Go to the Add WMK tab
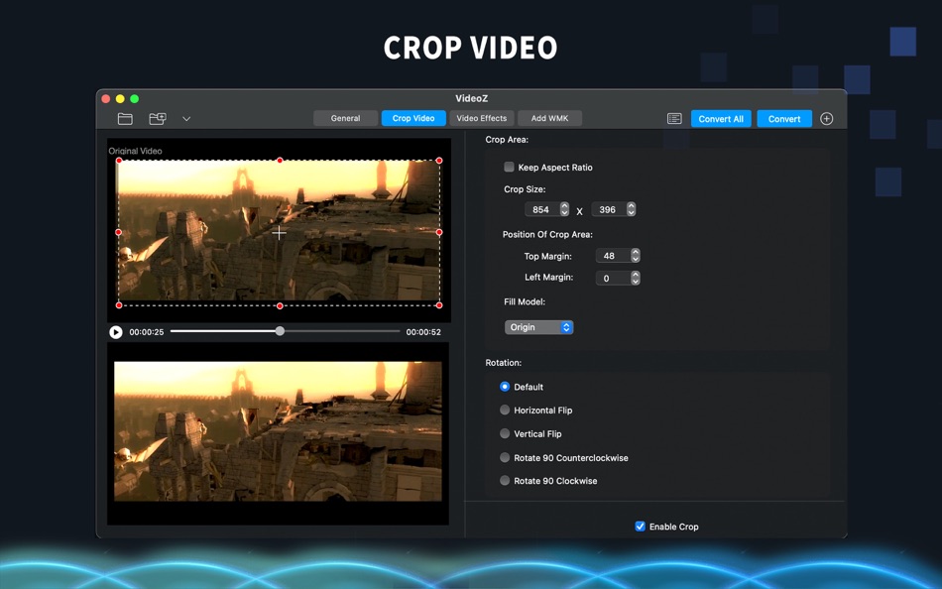The width and height of the screenshot is (942, 589). [549, 118]
